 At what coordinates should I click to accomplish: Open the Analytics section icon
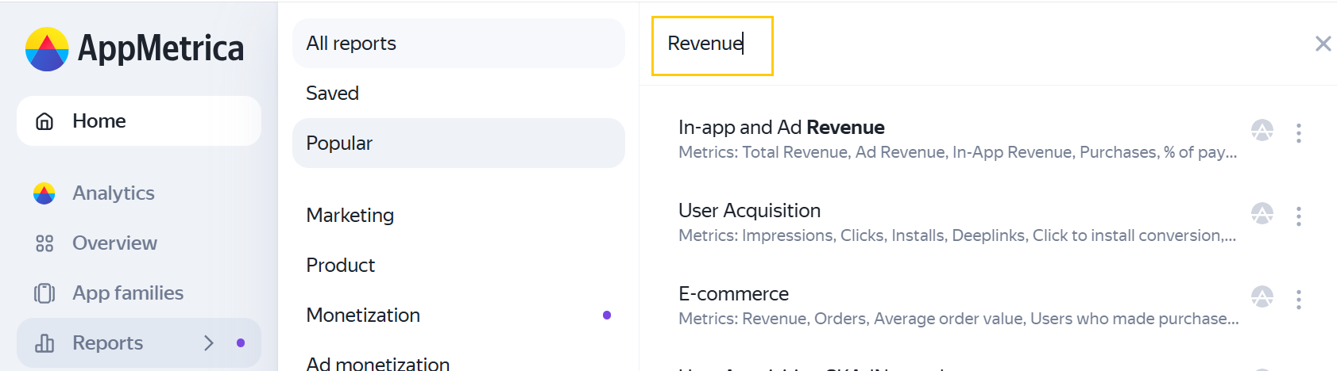pos(44,193)
